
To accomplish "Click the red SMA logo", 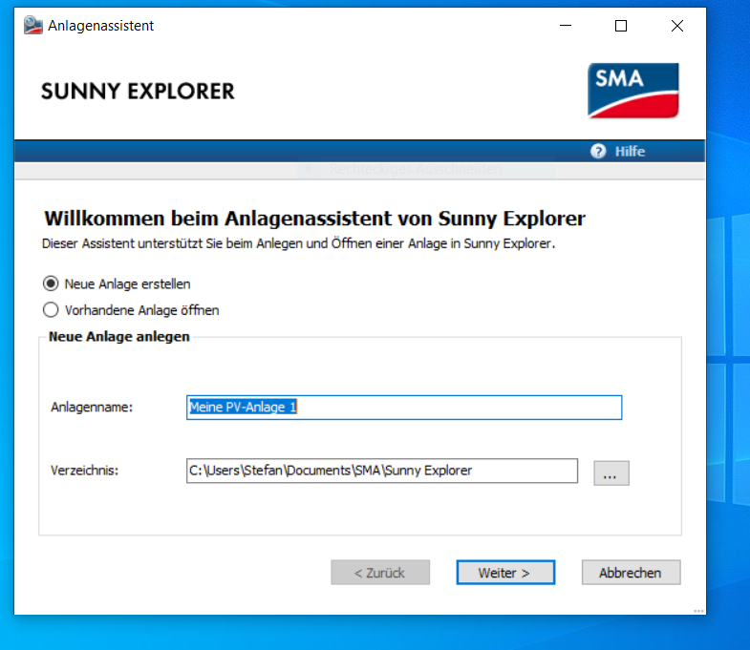I will tap(633, 91).
